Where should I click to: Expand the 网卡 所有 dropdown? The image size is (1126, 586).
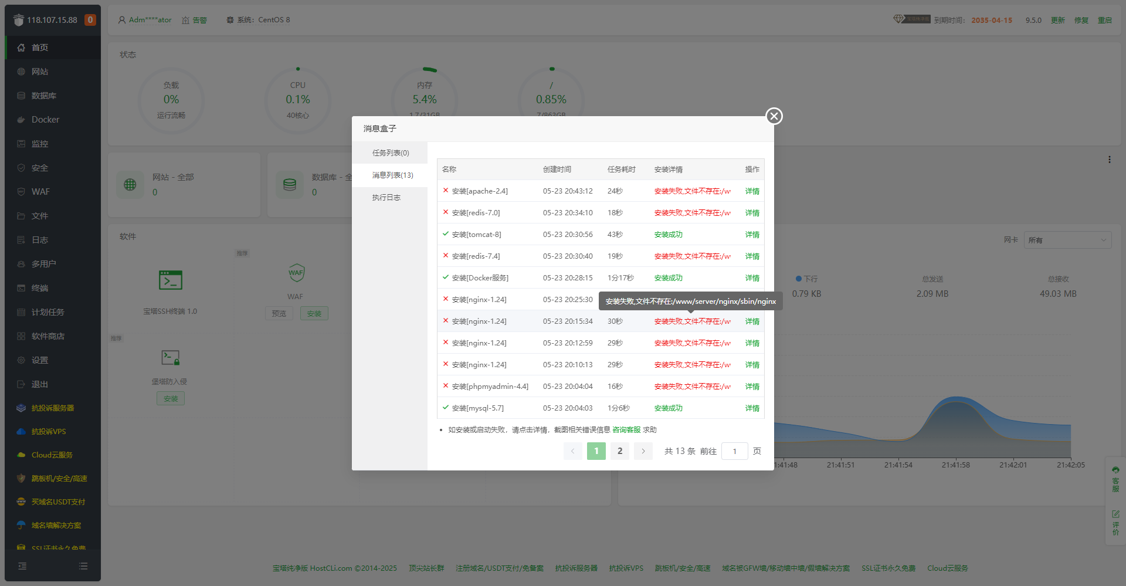(x=1067, y=240)
